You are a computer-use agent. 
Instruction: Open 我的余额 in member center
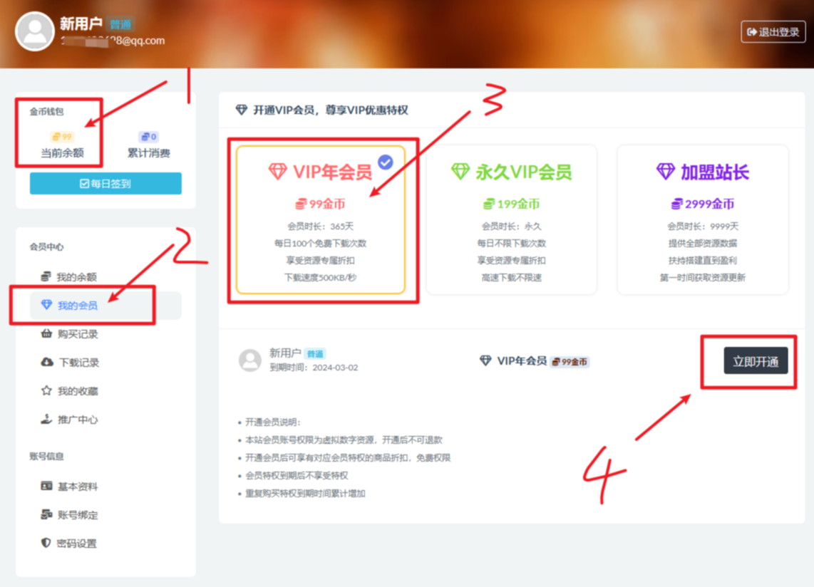pos(76,277)
